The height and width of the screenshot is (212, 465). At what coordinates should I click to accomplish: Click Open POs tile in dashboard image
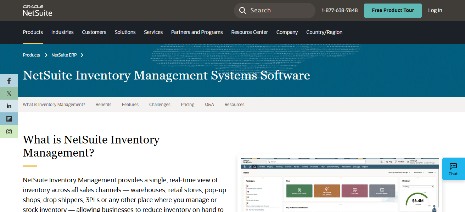[354, 191]
